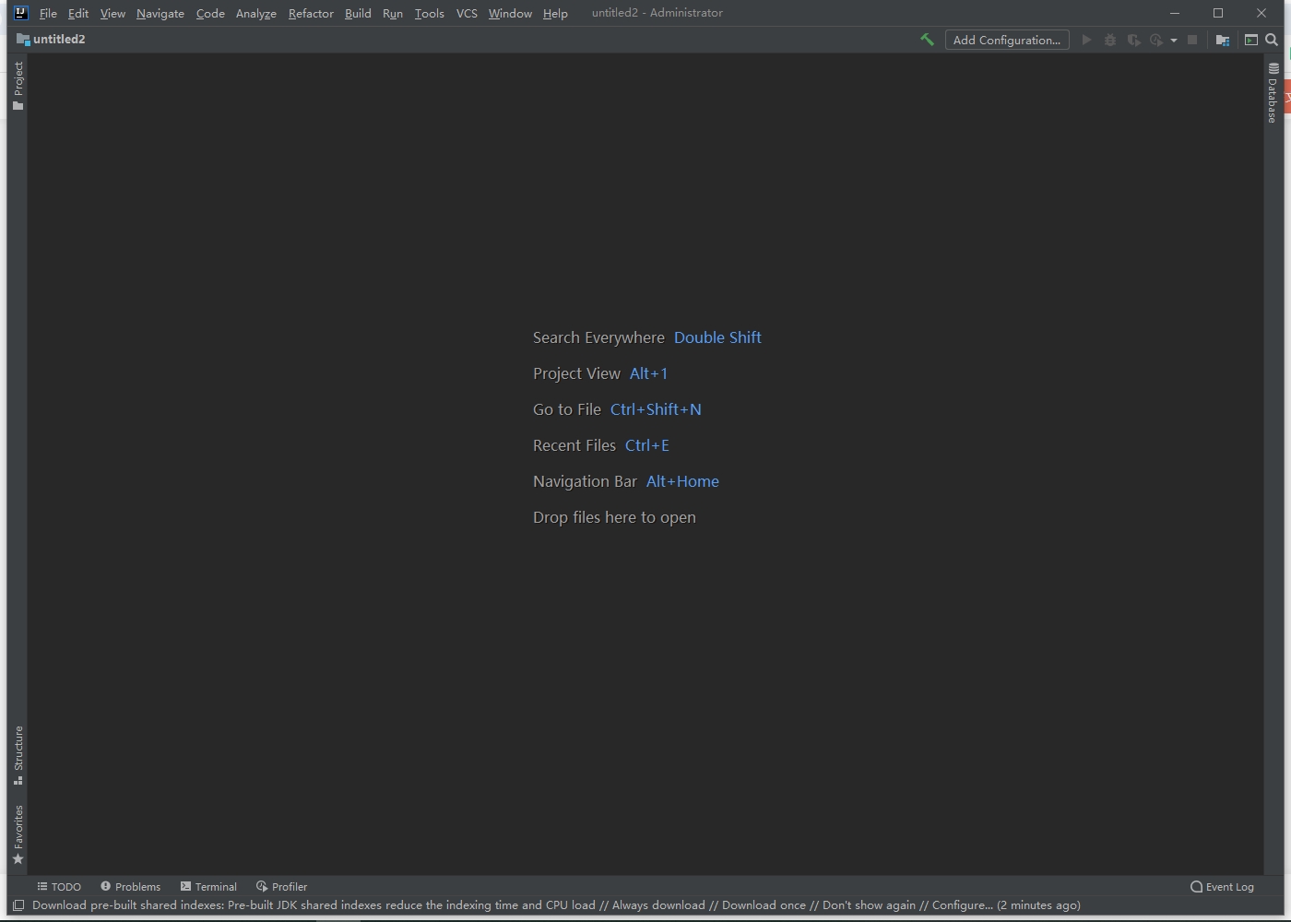Toggle tool window bars icon in status bar
This screenshot has width=1291, height=922.
point(18,905)
